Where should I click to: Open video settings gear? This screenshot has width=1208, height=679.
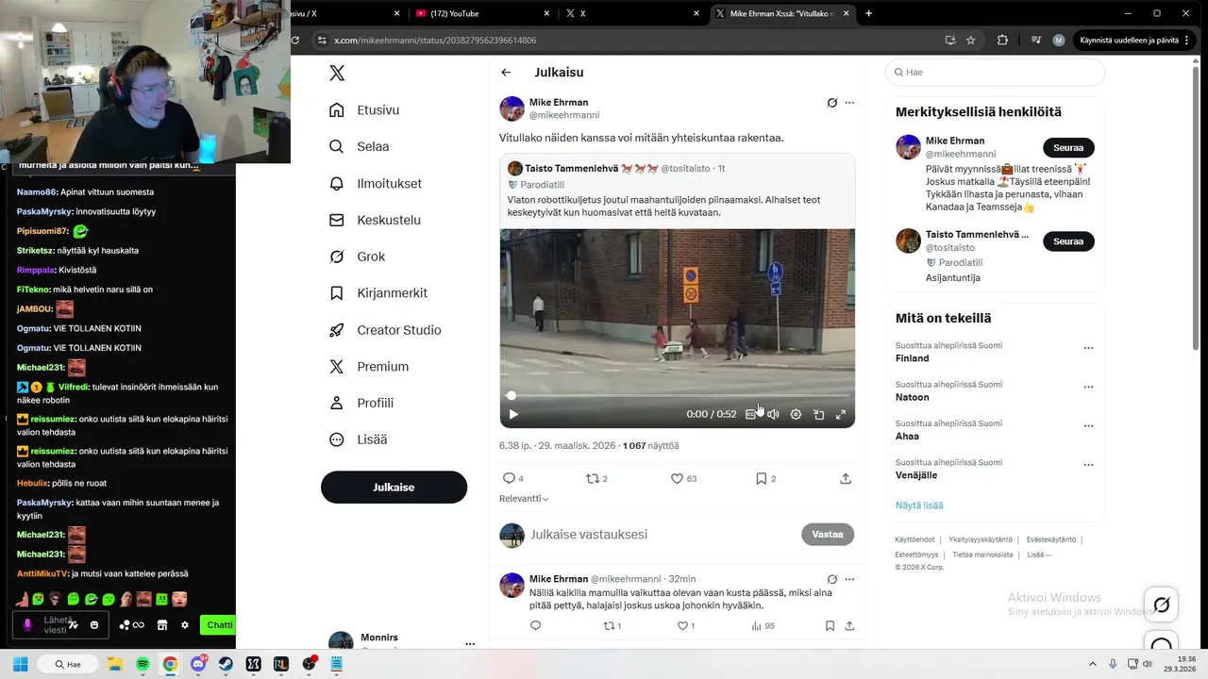(796, 414)
